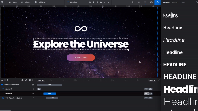Click the layers stack icon in timeline

[x=2, y=80]
